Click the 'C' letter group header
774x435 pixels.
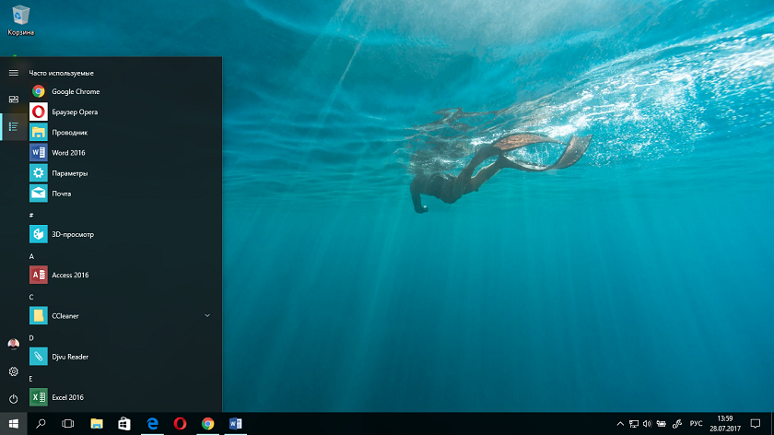[x=31, y=297]
